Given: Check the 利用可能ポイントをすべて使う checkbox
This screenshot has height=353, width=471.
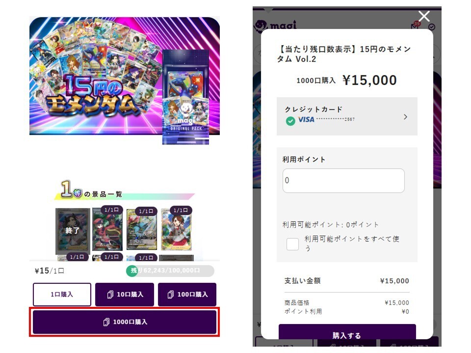Looking at the screenshot, I should (292, 244).
